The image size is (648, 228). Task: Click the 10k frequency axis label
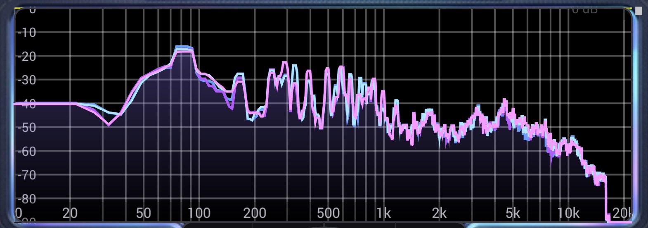coord(568,213)
